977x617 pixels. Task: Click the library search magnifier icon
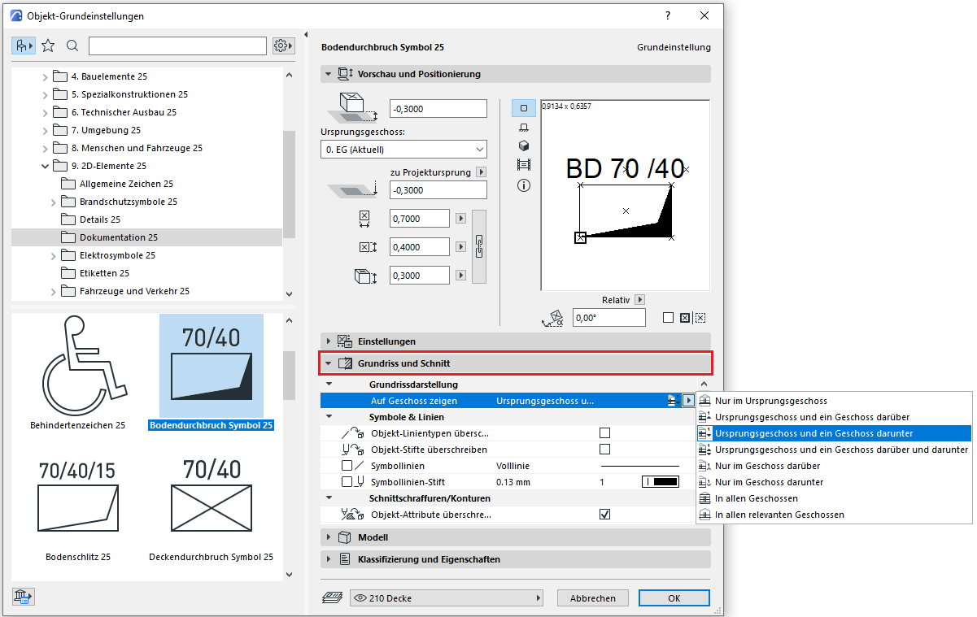tap(72, 46)
